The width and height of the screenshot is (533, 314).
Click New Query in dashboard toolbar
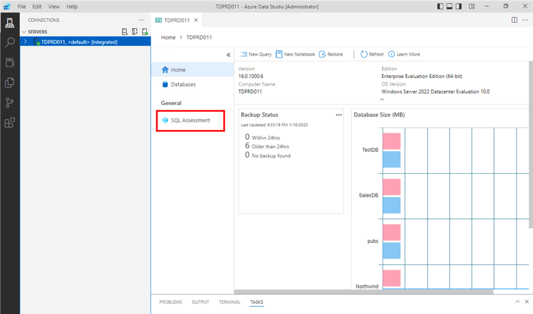click(256, 54)
